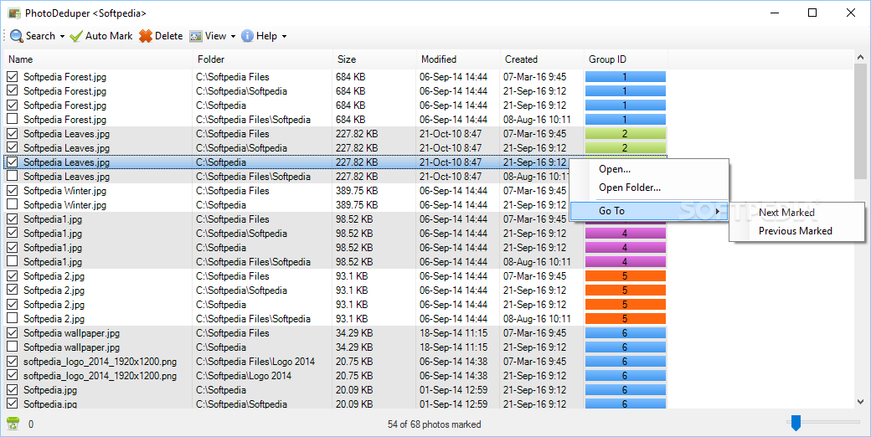Choose Open Folder... from context menu
Screen dimensions: 871x437
[629, 188]
